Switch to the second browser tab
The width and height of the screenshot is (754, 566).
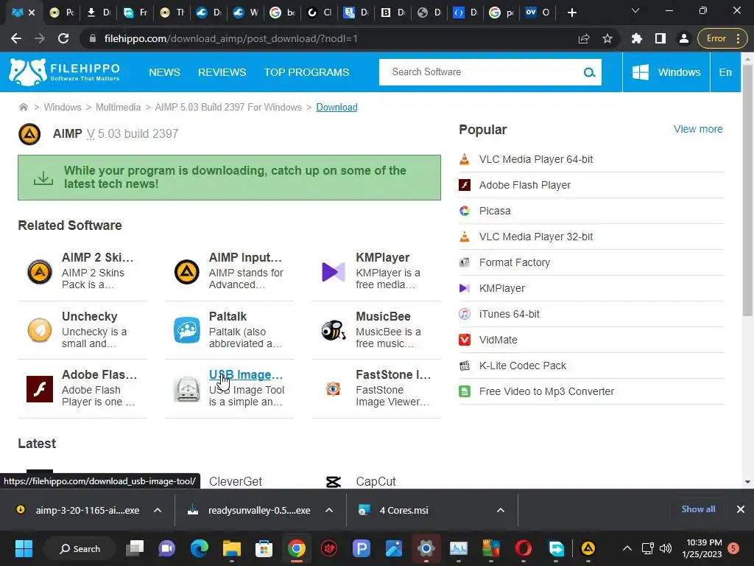62,13
